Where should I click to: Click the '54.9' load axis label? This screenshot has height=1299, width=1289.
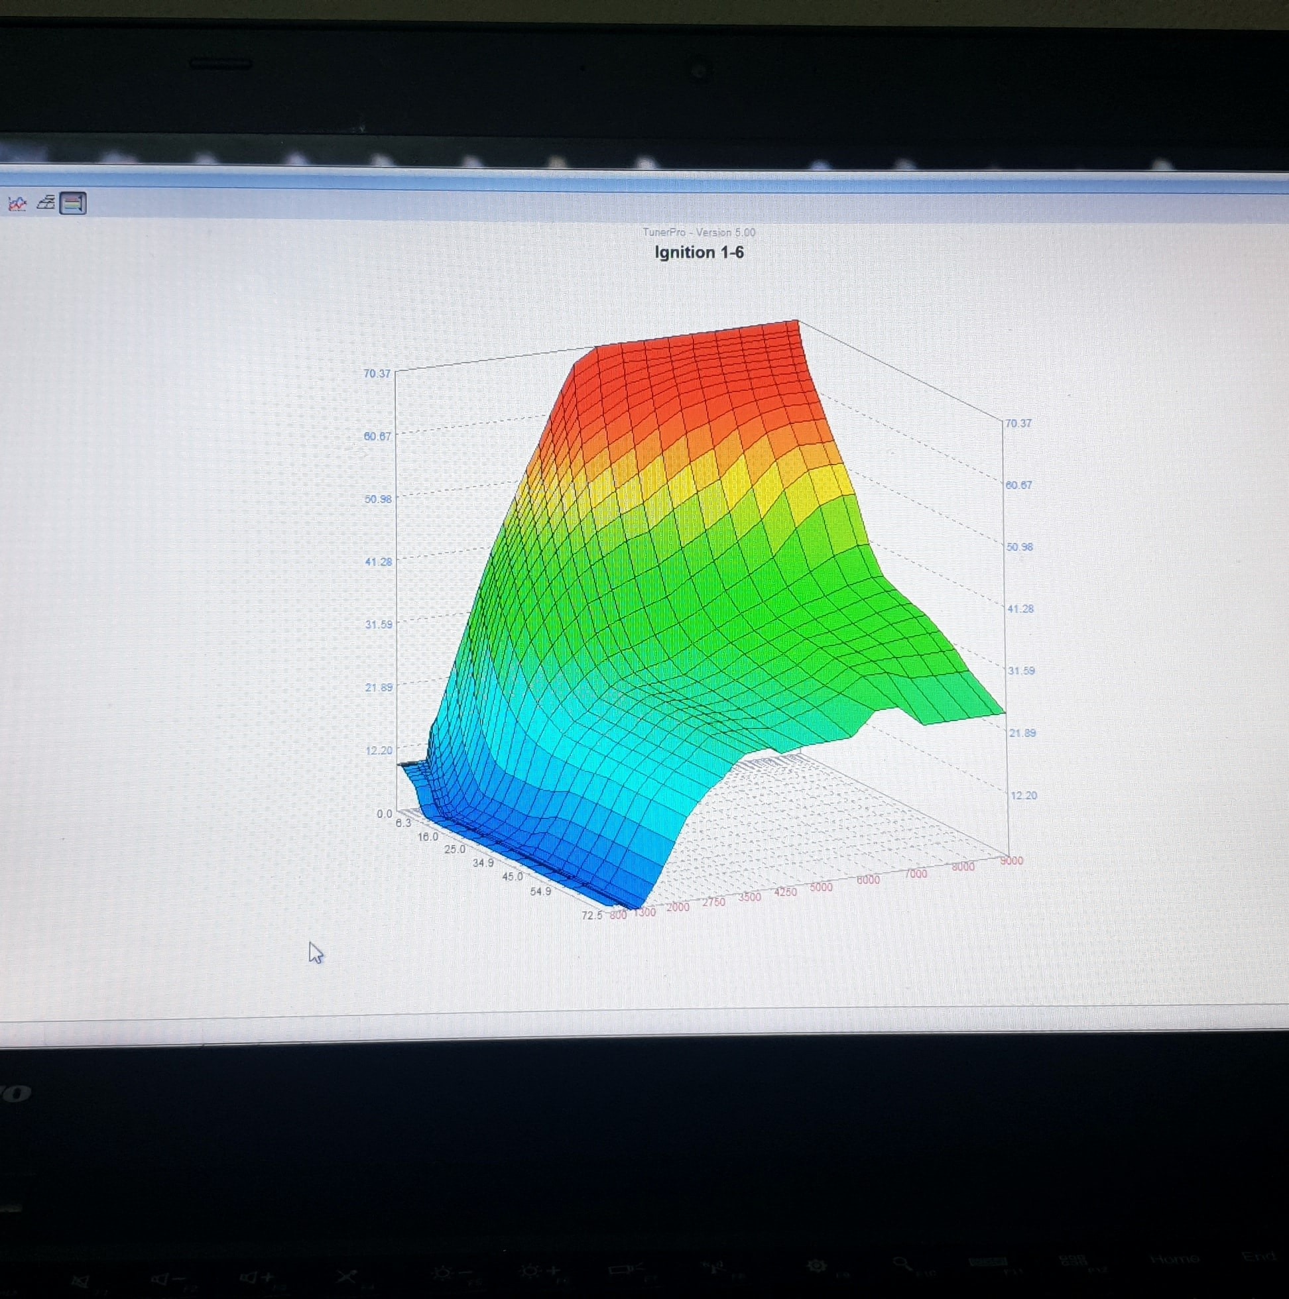541,891
